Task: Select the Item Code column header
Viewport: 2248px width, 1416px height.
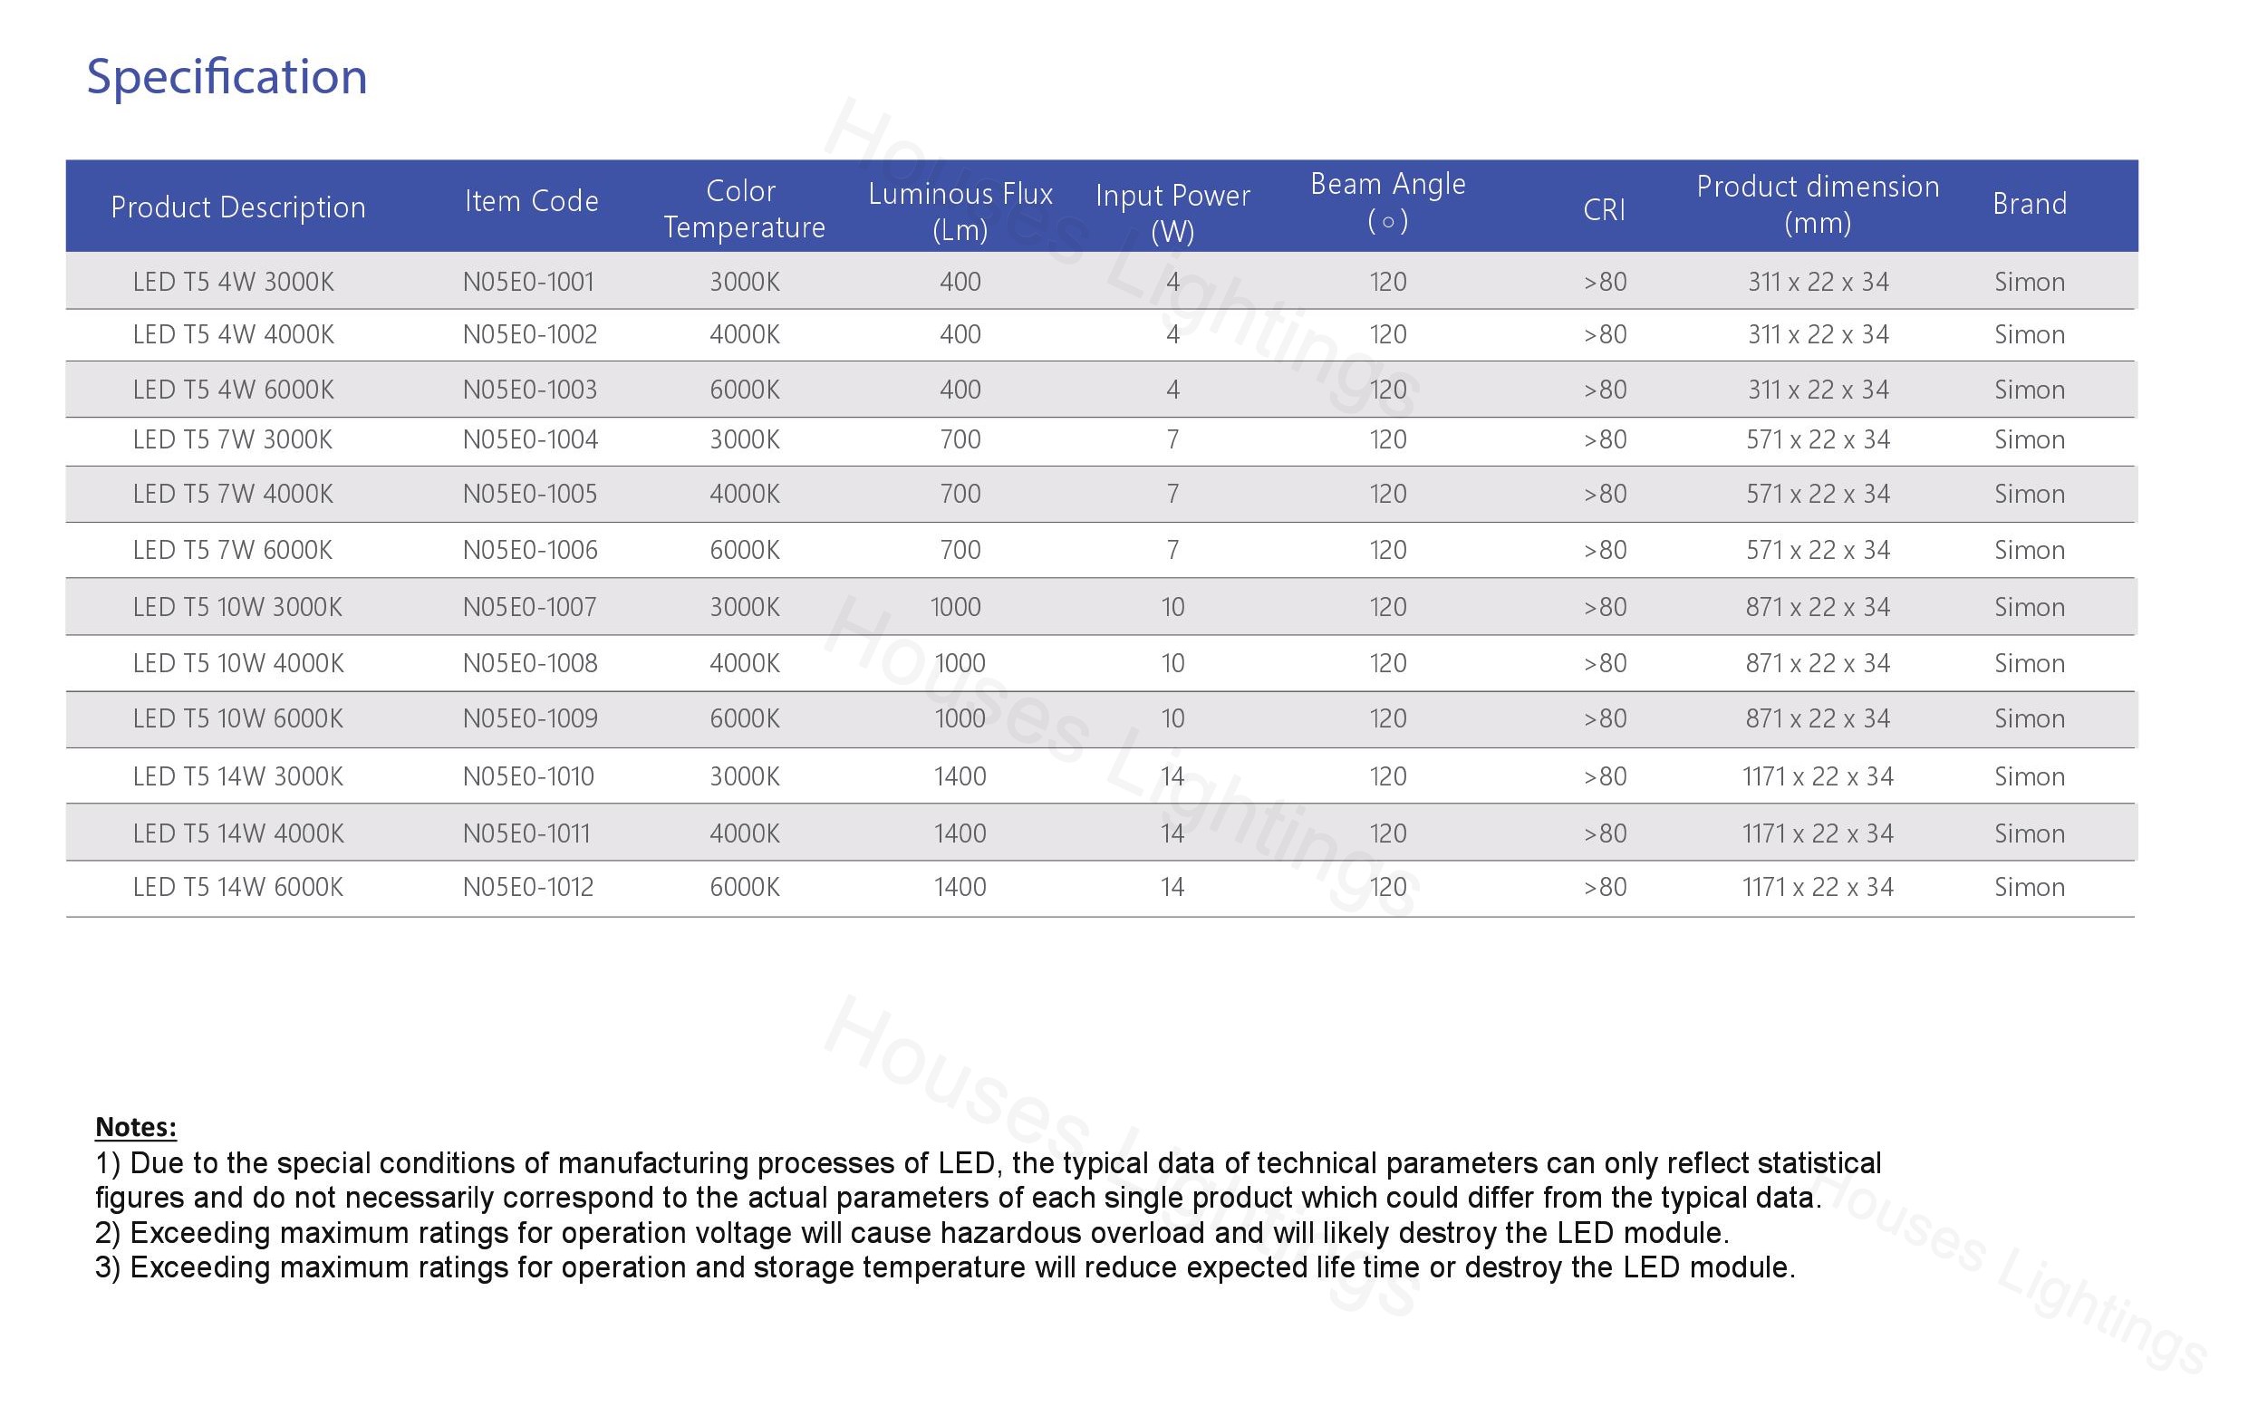Action: point(531,201)
